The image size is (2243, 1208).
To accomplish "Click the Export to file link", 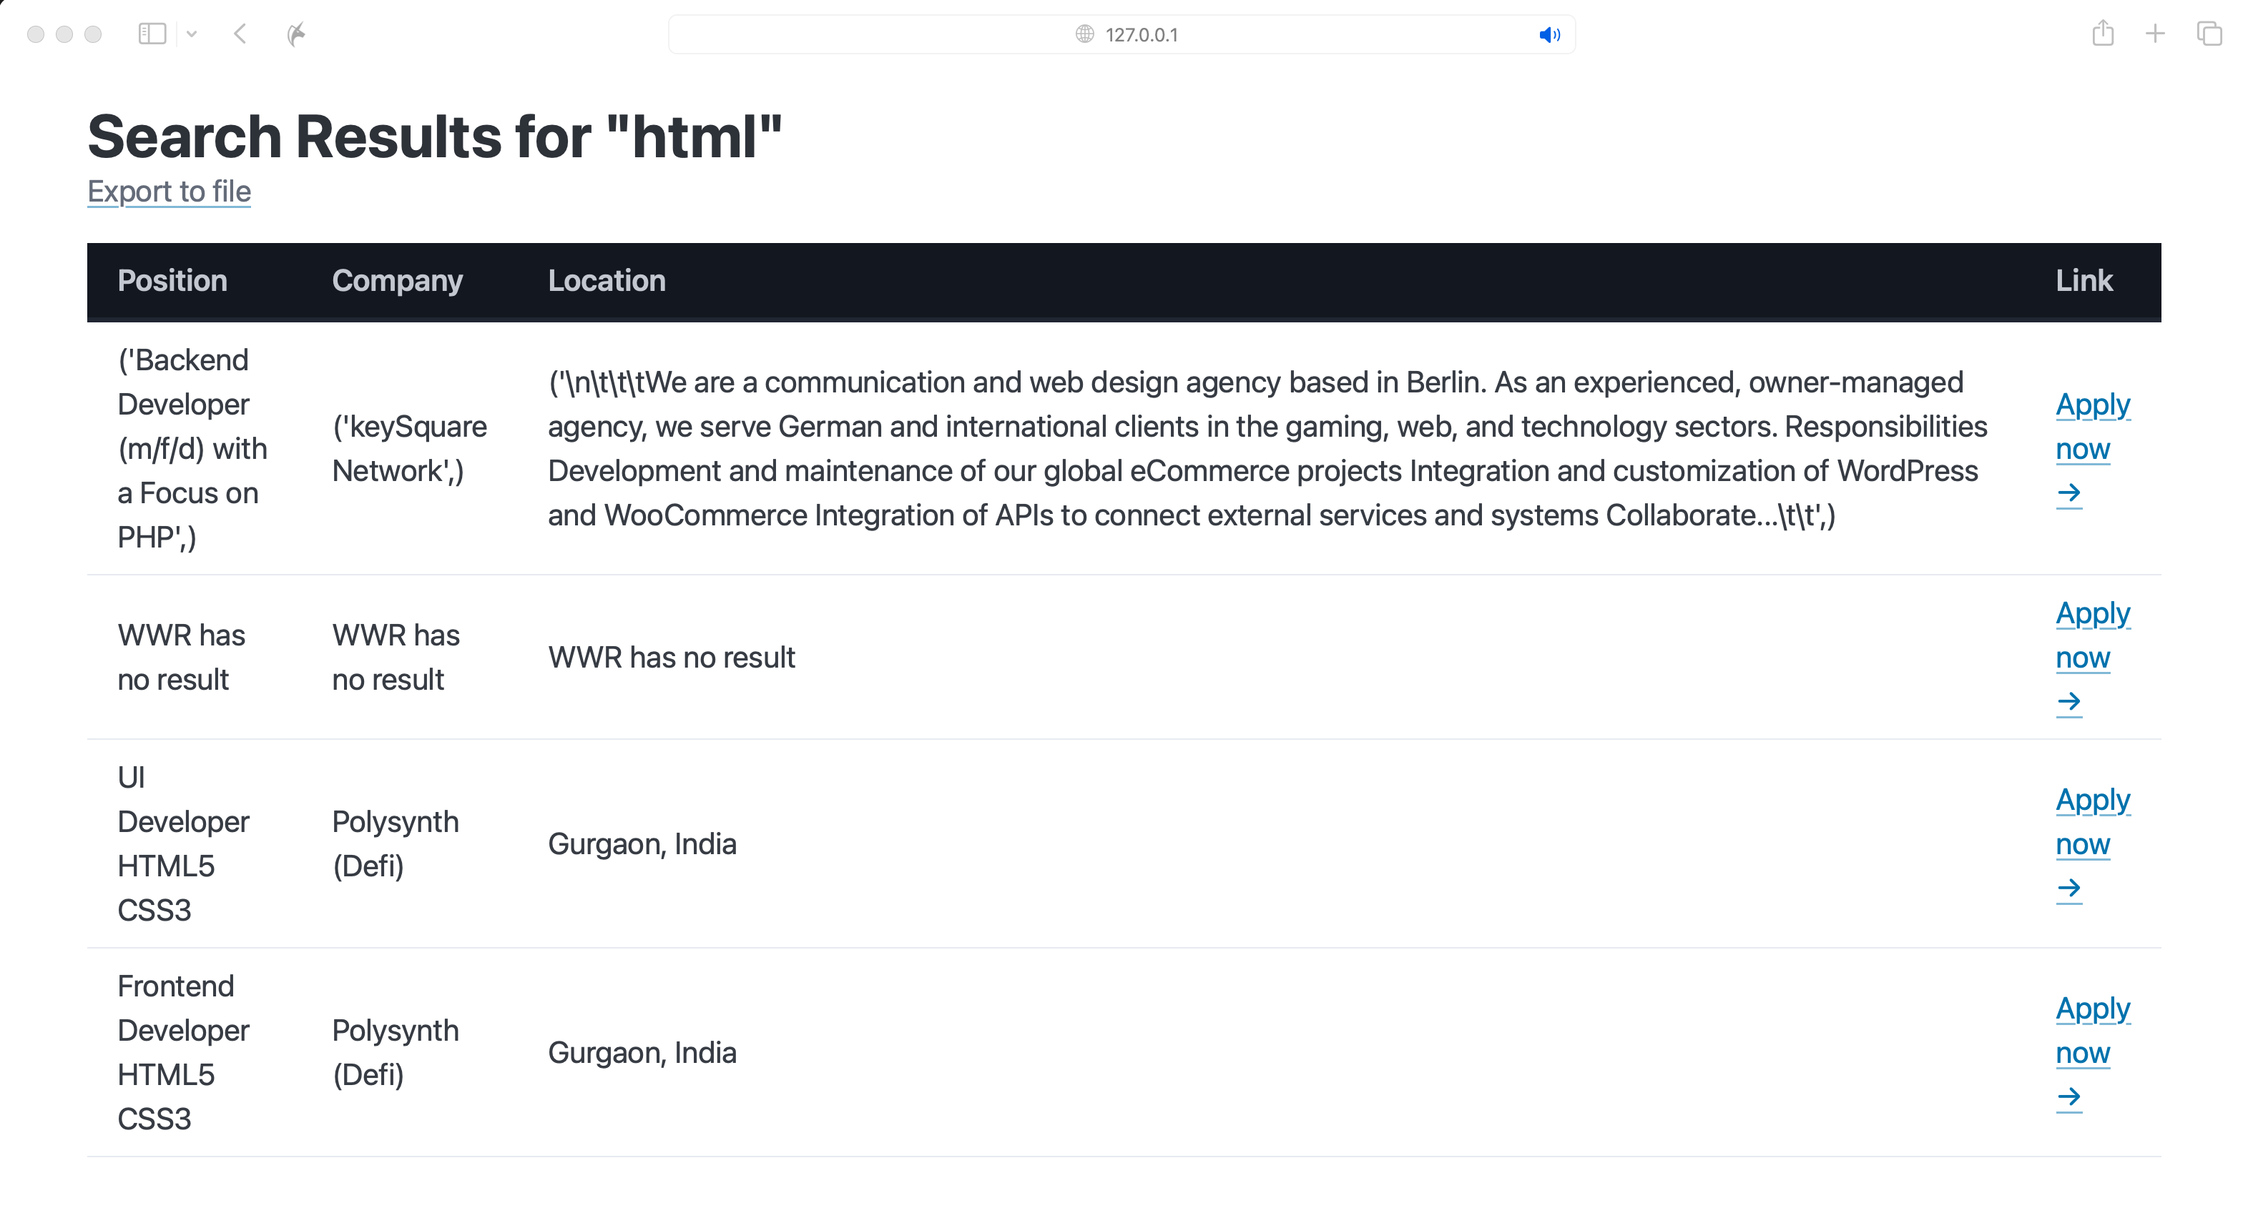I will pos(169,192).
